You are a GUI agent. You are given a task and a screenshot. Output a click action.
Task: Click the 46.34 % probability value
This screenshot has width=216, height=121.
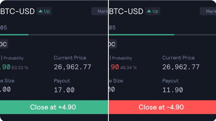point(128,68)
